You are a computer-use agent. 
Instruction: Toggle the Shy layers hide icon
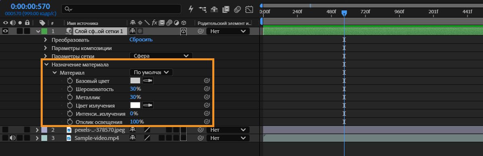tap(214, 10)
